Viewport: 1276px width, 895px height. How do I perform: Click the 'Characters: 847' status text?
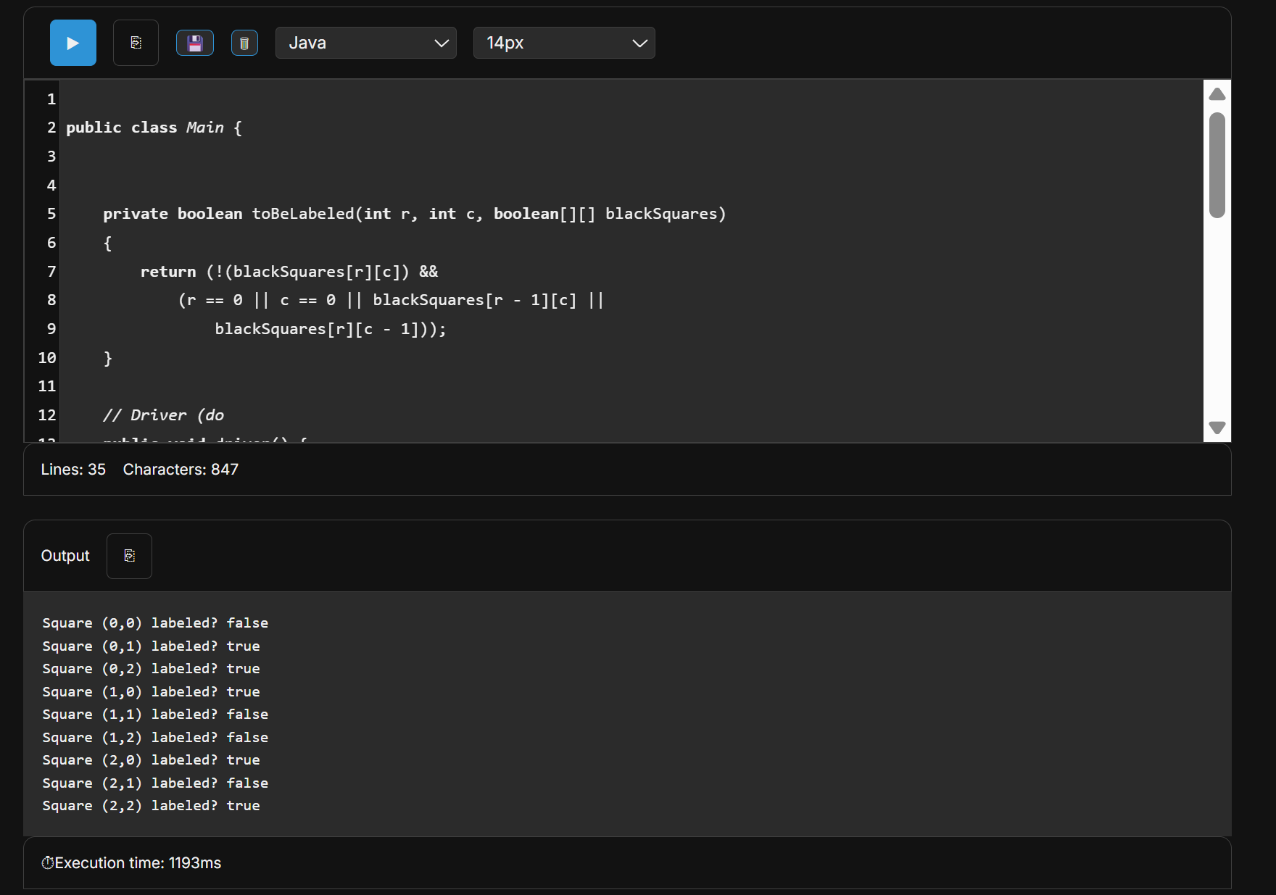181,470
